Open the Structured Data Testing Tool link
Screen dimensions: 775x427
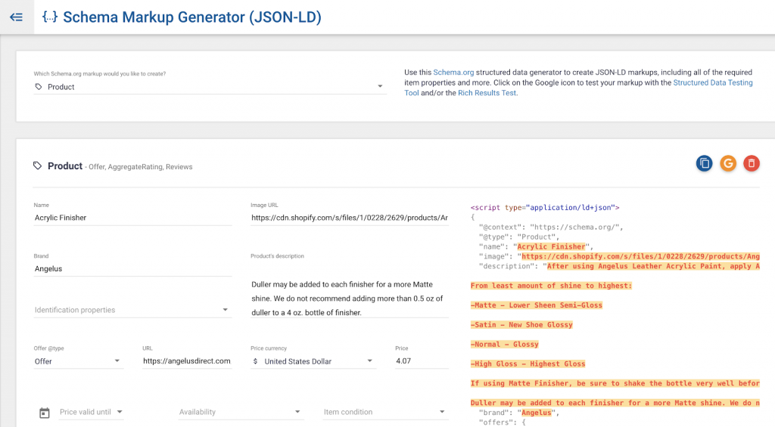tap(578, 88)
